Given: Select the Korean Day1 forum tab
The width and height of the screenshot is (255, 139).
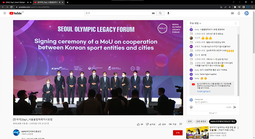Looking at the screenshot, I should (47, 3).
